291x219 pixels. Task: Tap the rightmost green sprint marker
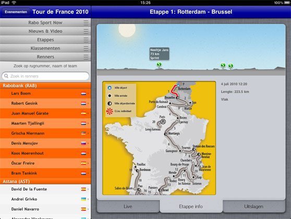tap(231, 66)
